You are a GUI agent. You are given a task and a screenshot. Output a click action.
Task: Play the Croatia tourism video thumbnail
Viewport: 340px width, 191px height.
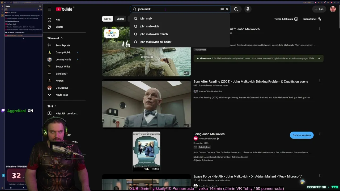point(146,51)
